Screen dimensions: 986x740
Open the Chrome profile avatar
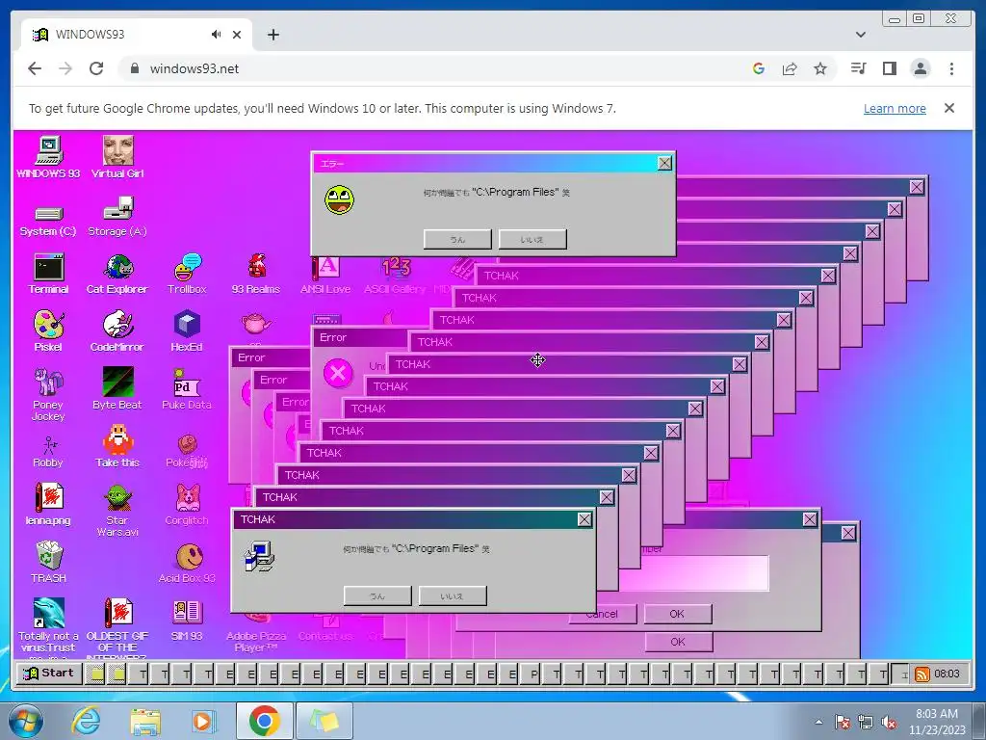[x=920, y=68]
